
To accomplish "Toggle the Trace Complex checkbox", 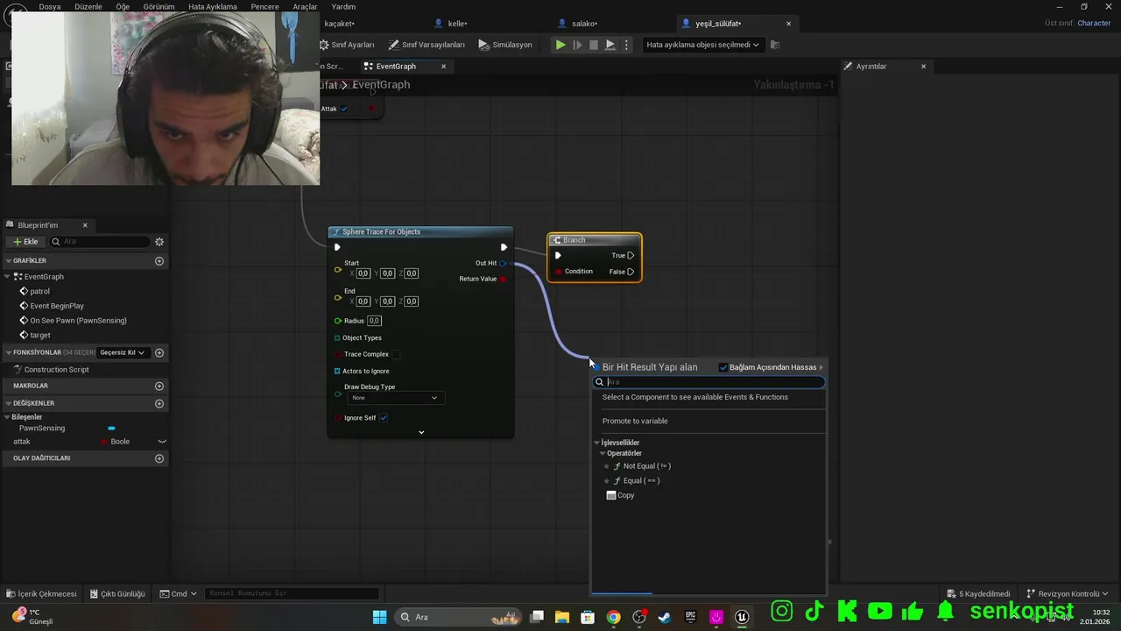I will pyautogui.click(x=396, y=354).
